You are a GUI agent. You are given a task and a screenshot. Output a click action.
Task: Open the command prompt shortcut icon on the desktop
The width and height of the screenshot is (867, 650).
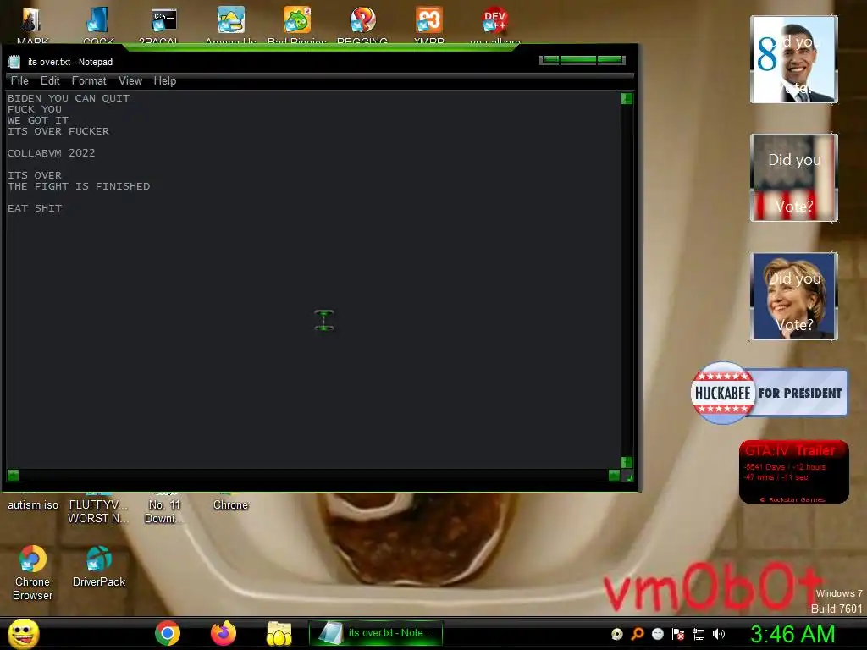pos(164,20)
